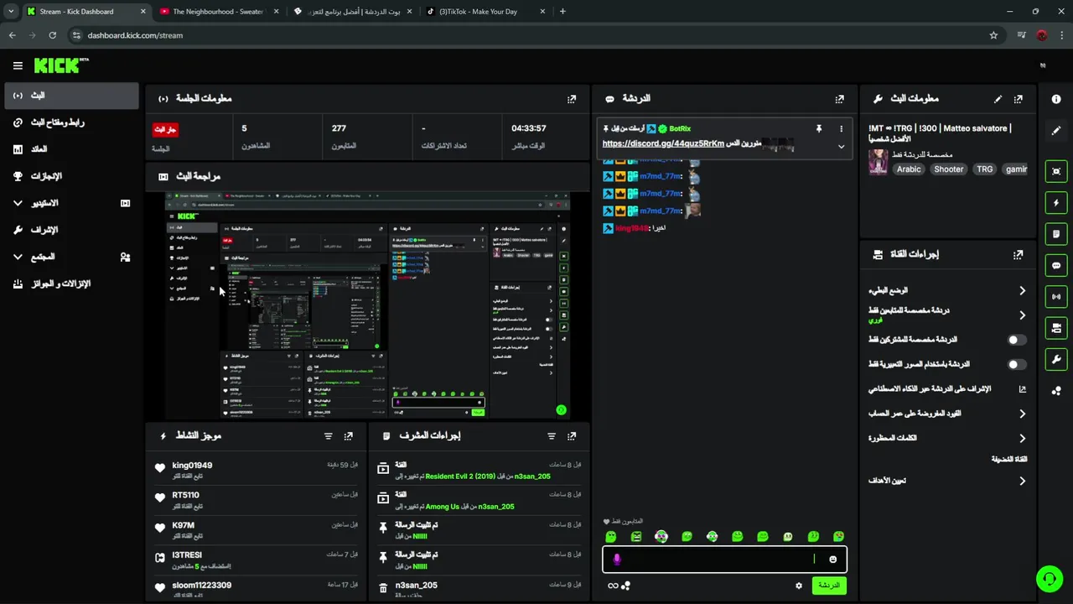1073x604 pixels.
Task: Edit stream info with pencil in معلومات البث header
Action: [998, 98]
